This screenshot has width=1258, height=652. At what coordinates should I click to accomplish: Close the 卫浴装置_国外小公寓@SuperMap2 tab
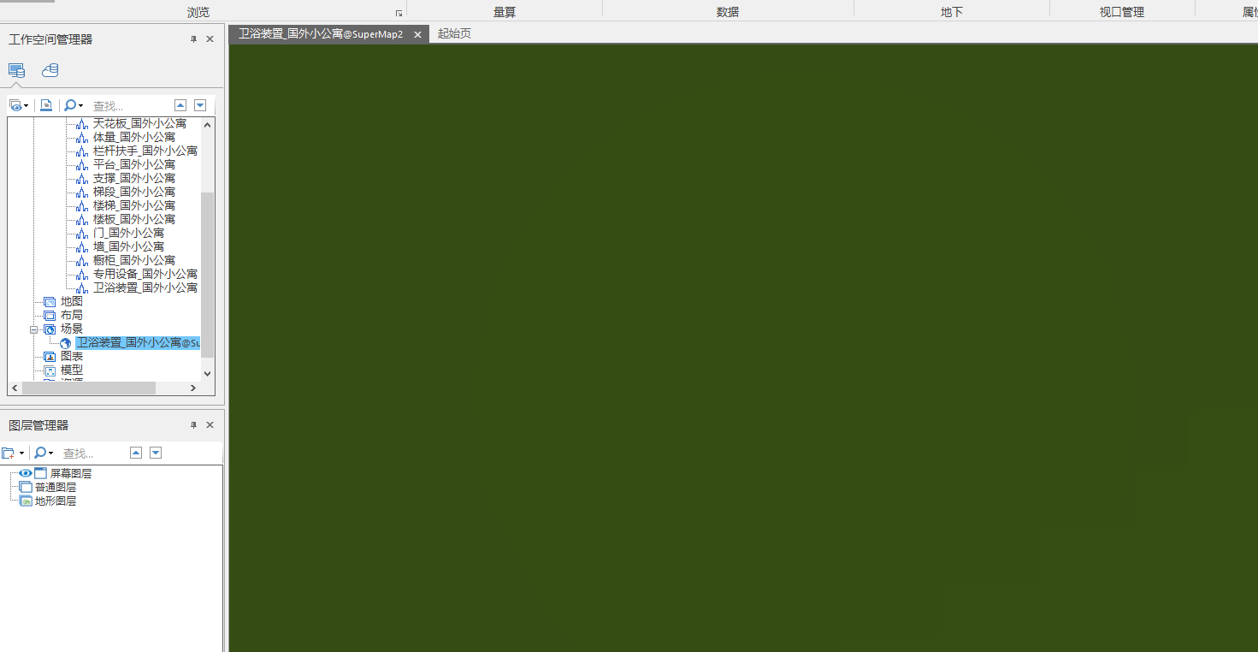pos(417,34)
